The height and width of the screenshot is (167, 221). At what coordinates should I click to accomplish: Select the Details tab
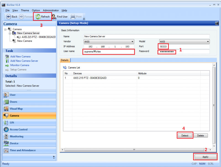click(x=65, y=60)
